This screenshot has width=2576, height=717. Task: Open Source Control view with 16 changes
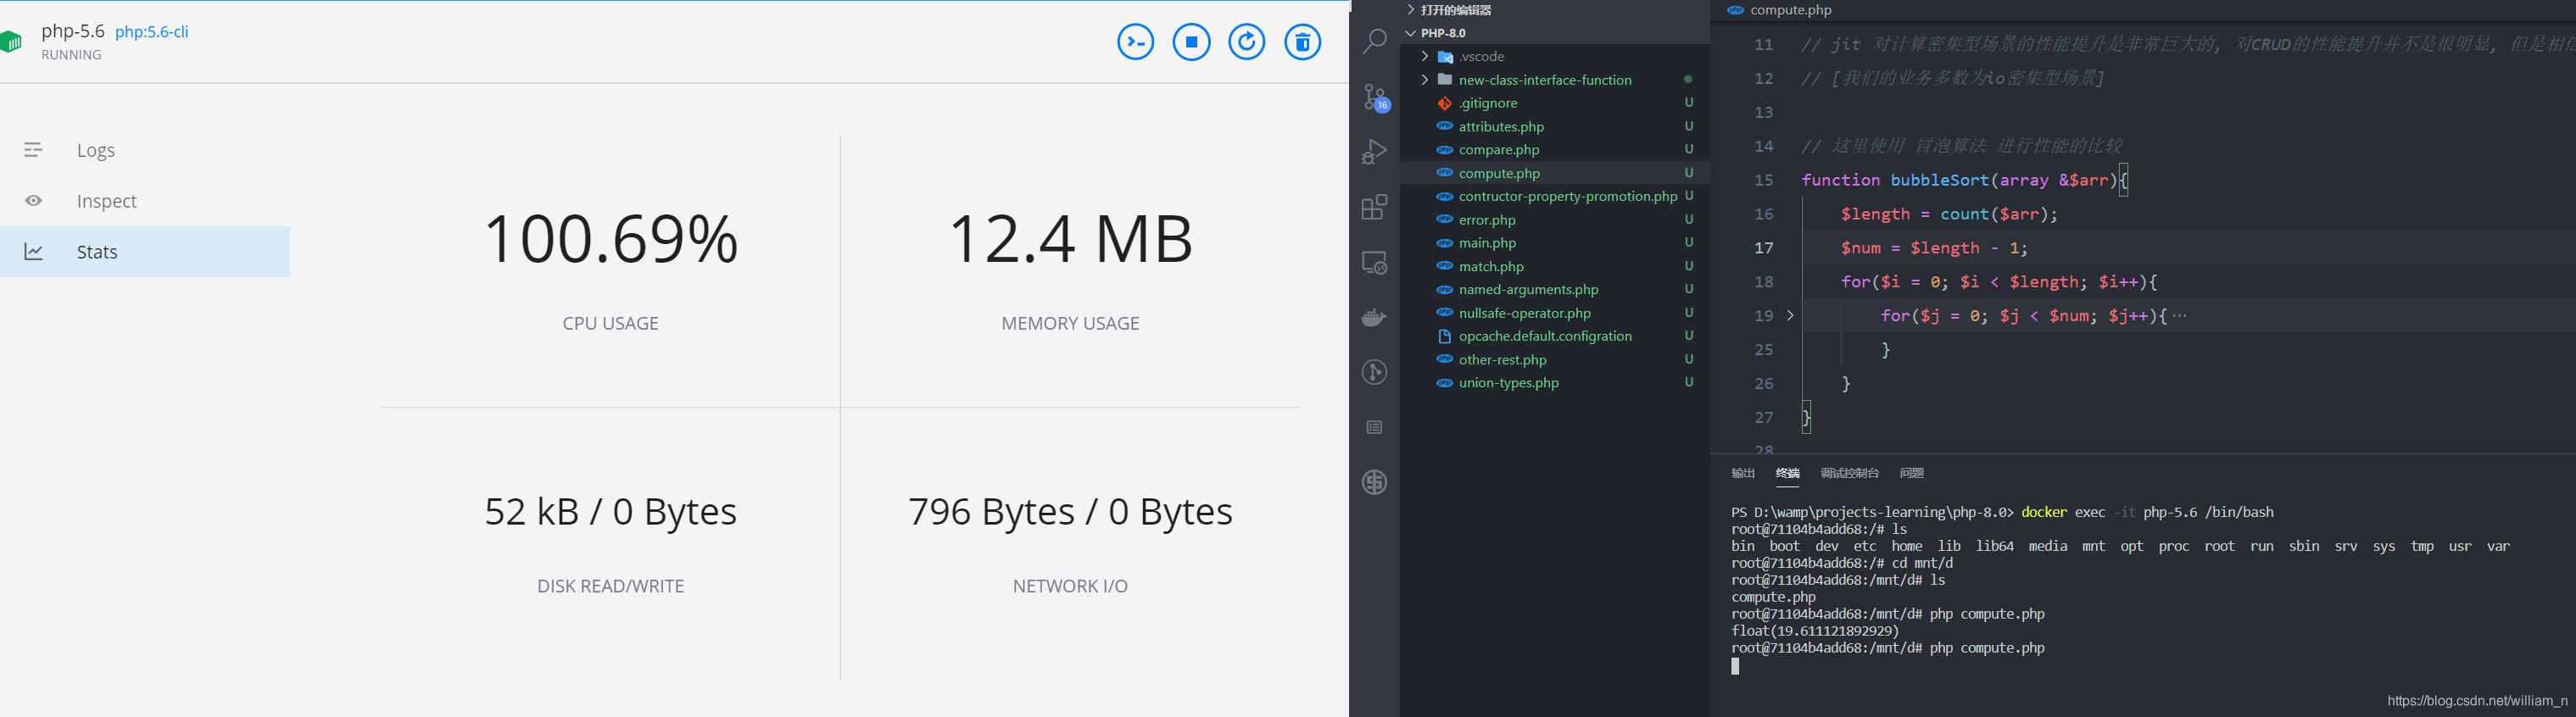(x=1375, y=97)
